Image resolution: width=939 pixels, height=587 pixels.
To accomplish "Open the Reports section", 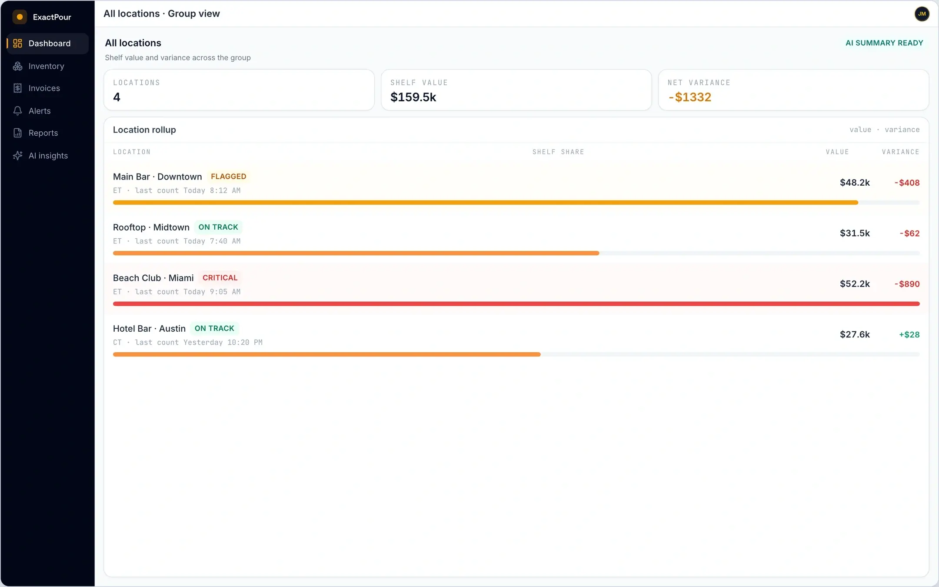I will (48, 133).
